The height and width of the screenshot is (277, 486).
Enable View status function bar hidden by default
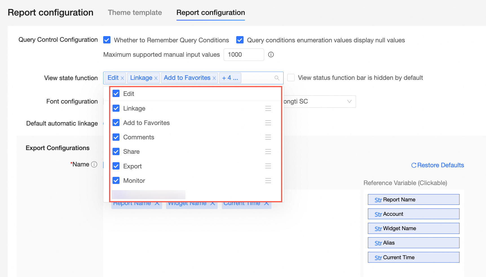coord(291,78)
